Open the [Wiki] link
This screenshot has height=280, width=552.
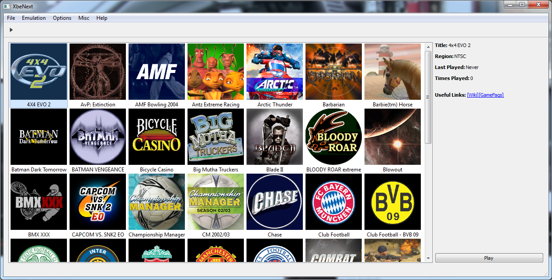(x=473, y=95)
